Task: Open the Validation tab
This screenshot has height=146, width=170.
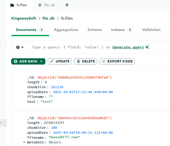Action: (151, 30)
